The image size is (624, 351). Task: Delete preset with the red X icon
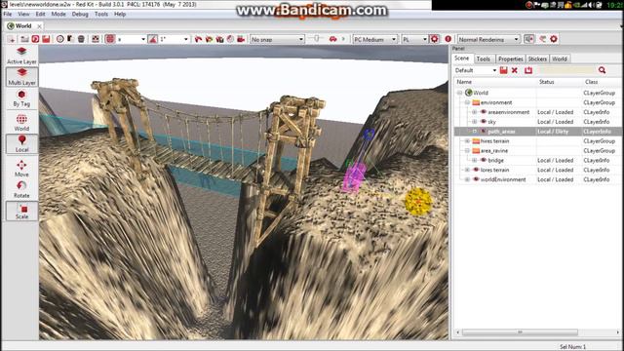click(x=515, y=70)
